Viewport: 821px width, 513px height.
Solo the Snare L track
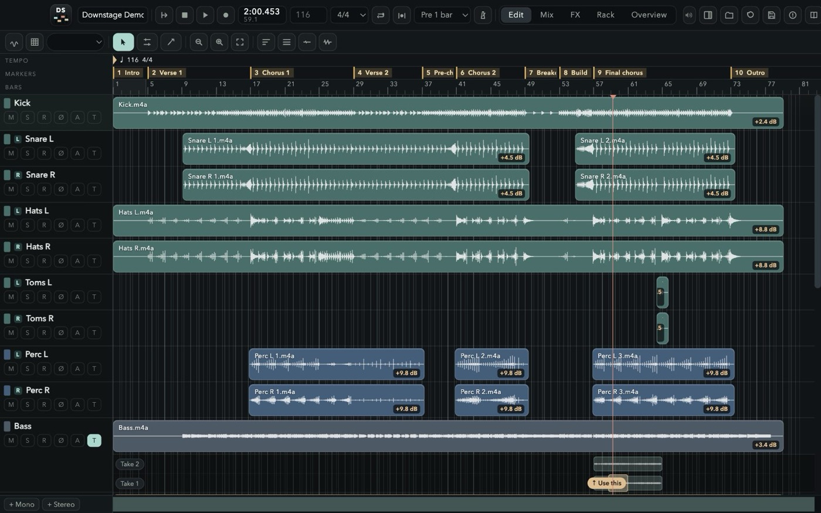(x=27, y=153)
